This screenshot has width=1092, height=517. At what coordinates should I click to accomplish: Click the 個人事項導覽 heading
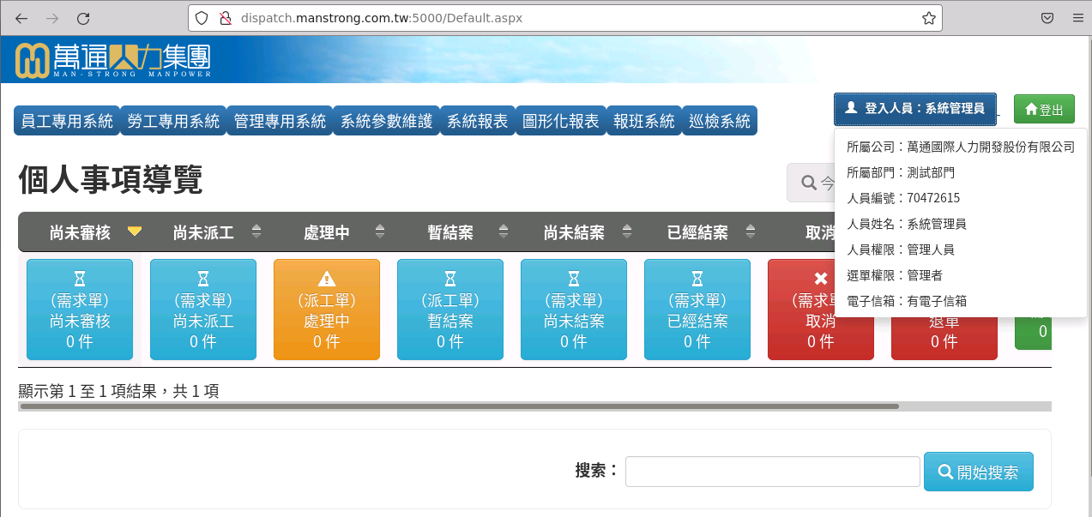pyautogui.click(x=111, y=180)
